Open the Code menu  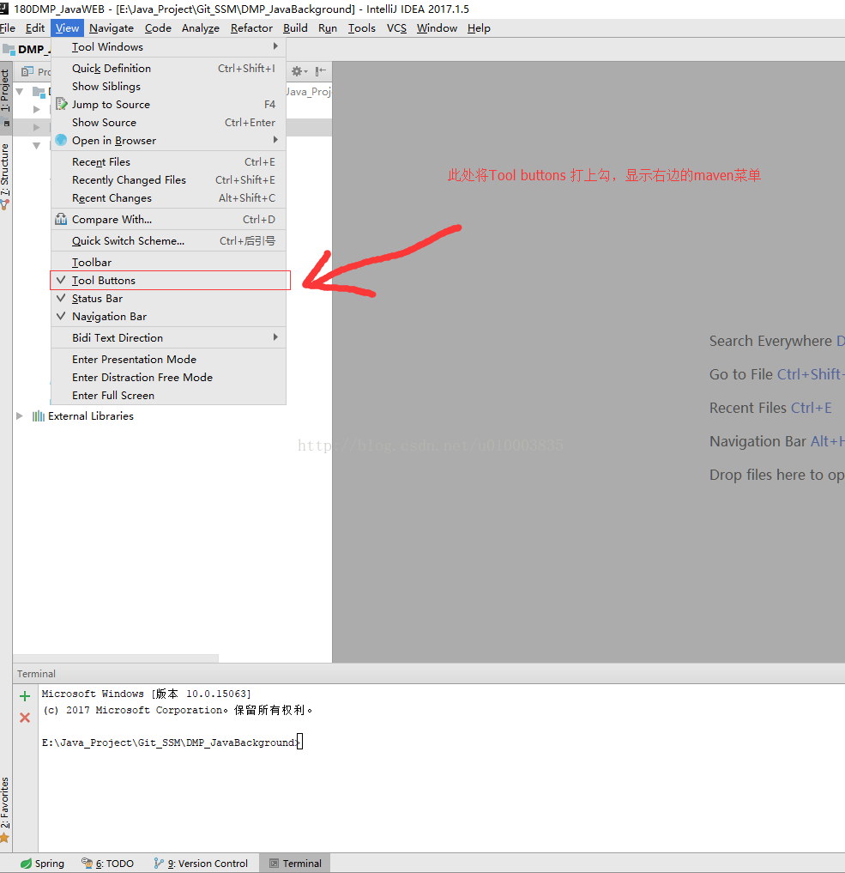click(x=158, y=27)
